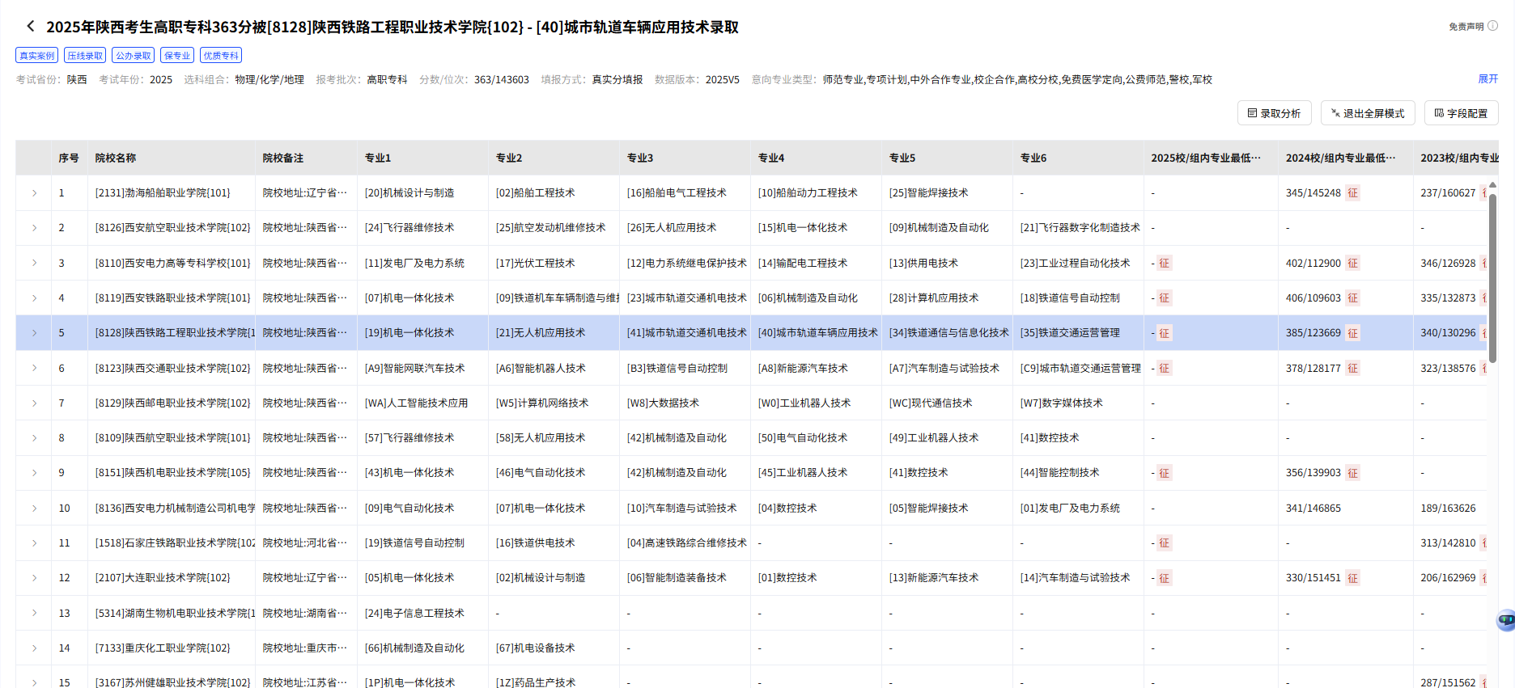Image resolution: width=1515 pixels, height=688 pixels.
Task: Click the 征 badge next to 406/109603
Action: [1352, 298]
